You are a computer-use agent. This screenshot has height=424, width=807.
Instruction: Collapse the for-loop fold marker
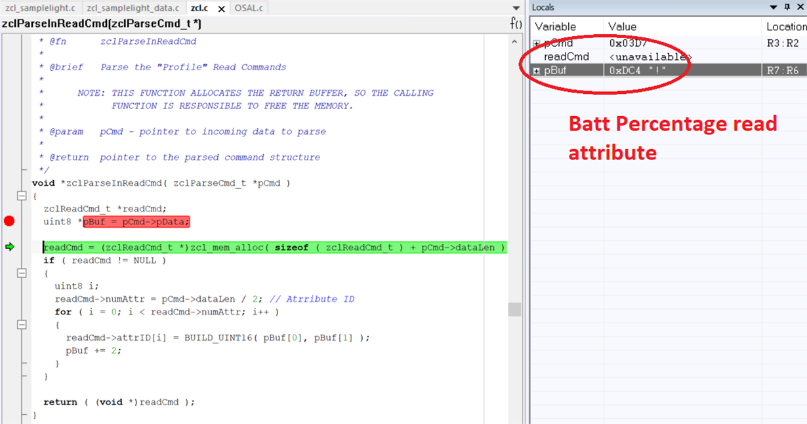(22, 324)
